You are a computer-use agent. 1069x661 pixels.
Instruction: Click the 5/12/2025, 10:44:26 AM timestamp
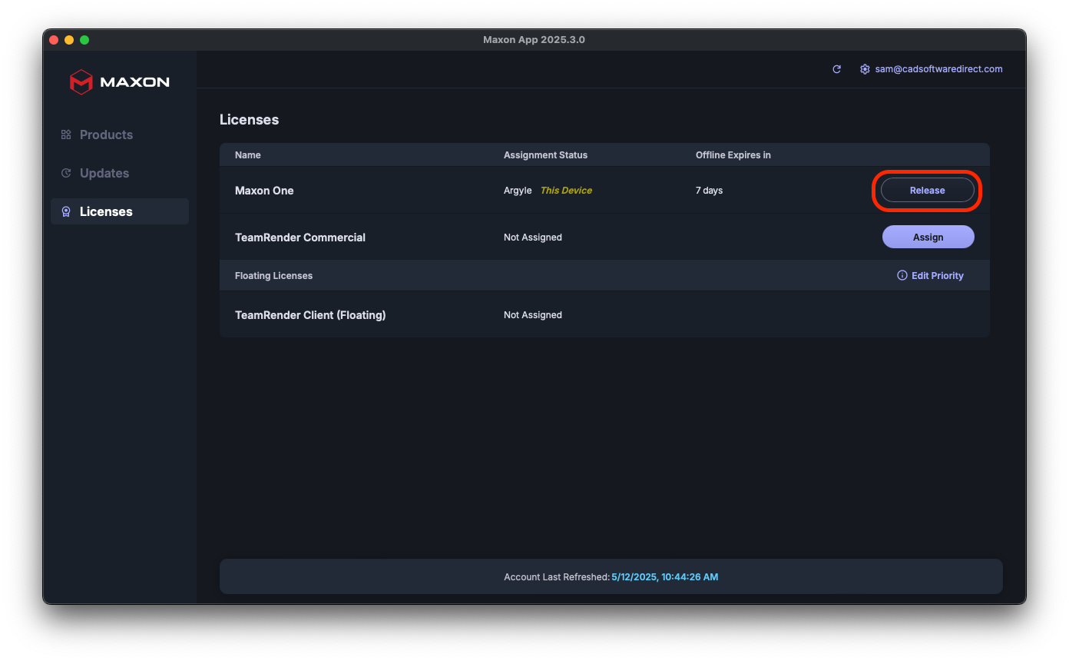[x=665, y=576]
